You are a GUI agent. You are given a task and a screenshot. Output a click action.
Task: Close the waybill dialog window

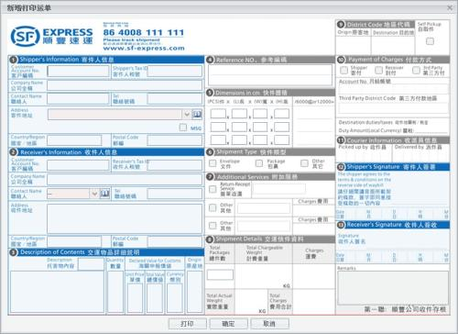pyautogui.click(x=450, y=7)
